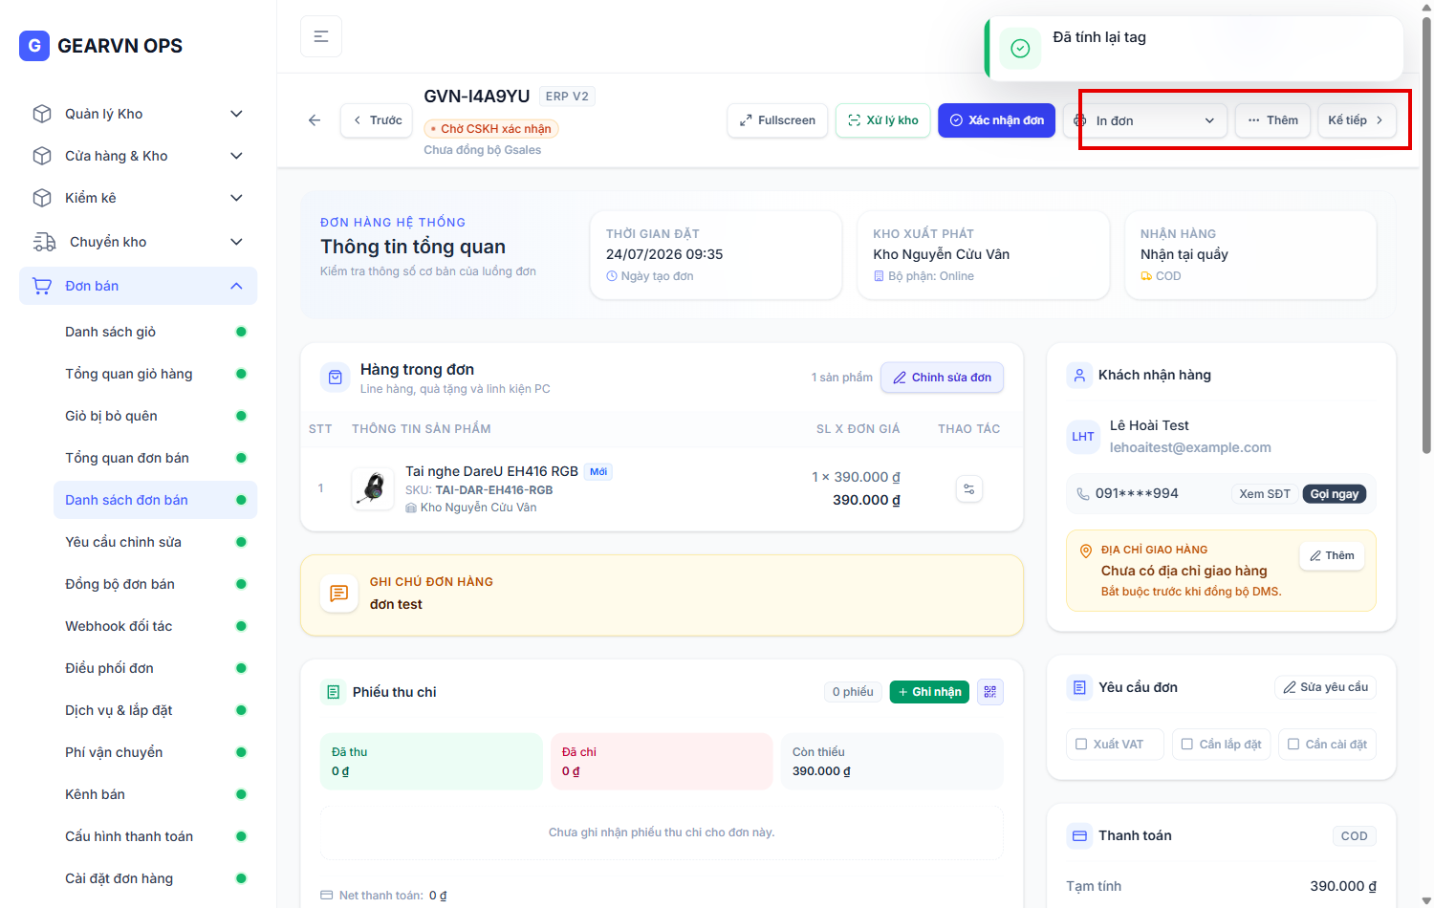This screenshot has height=908, width=1434.
Task: Open Fullscreen view of the order
Action: [777, 120]
